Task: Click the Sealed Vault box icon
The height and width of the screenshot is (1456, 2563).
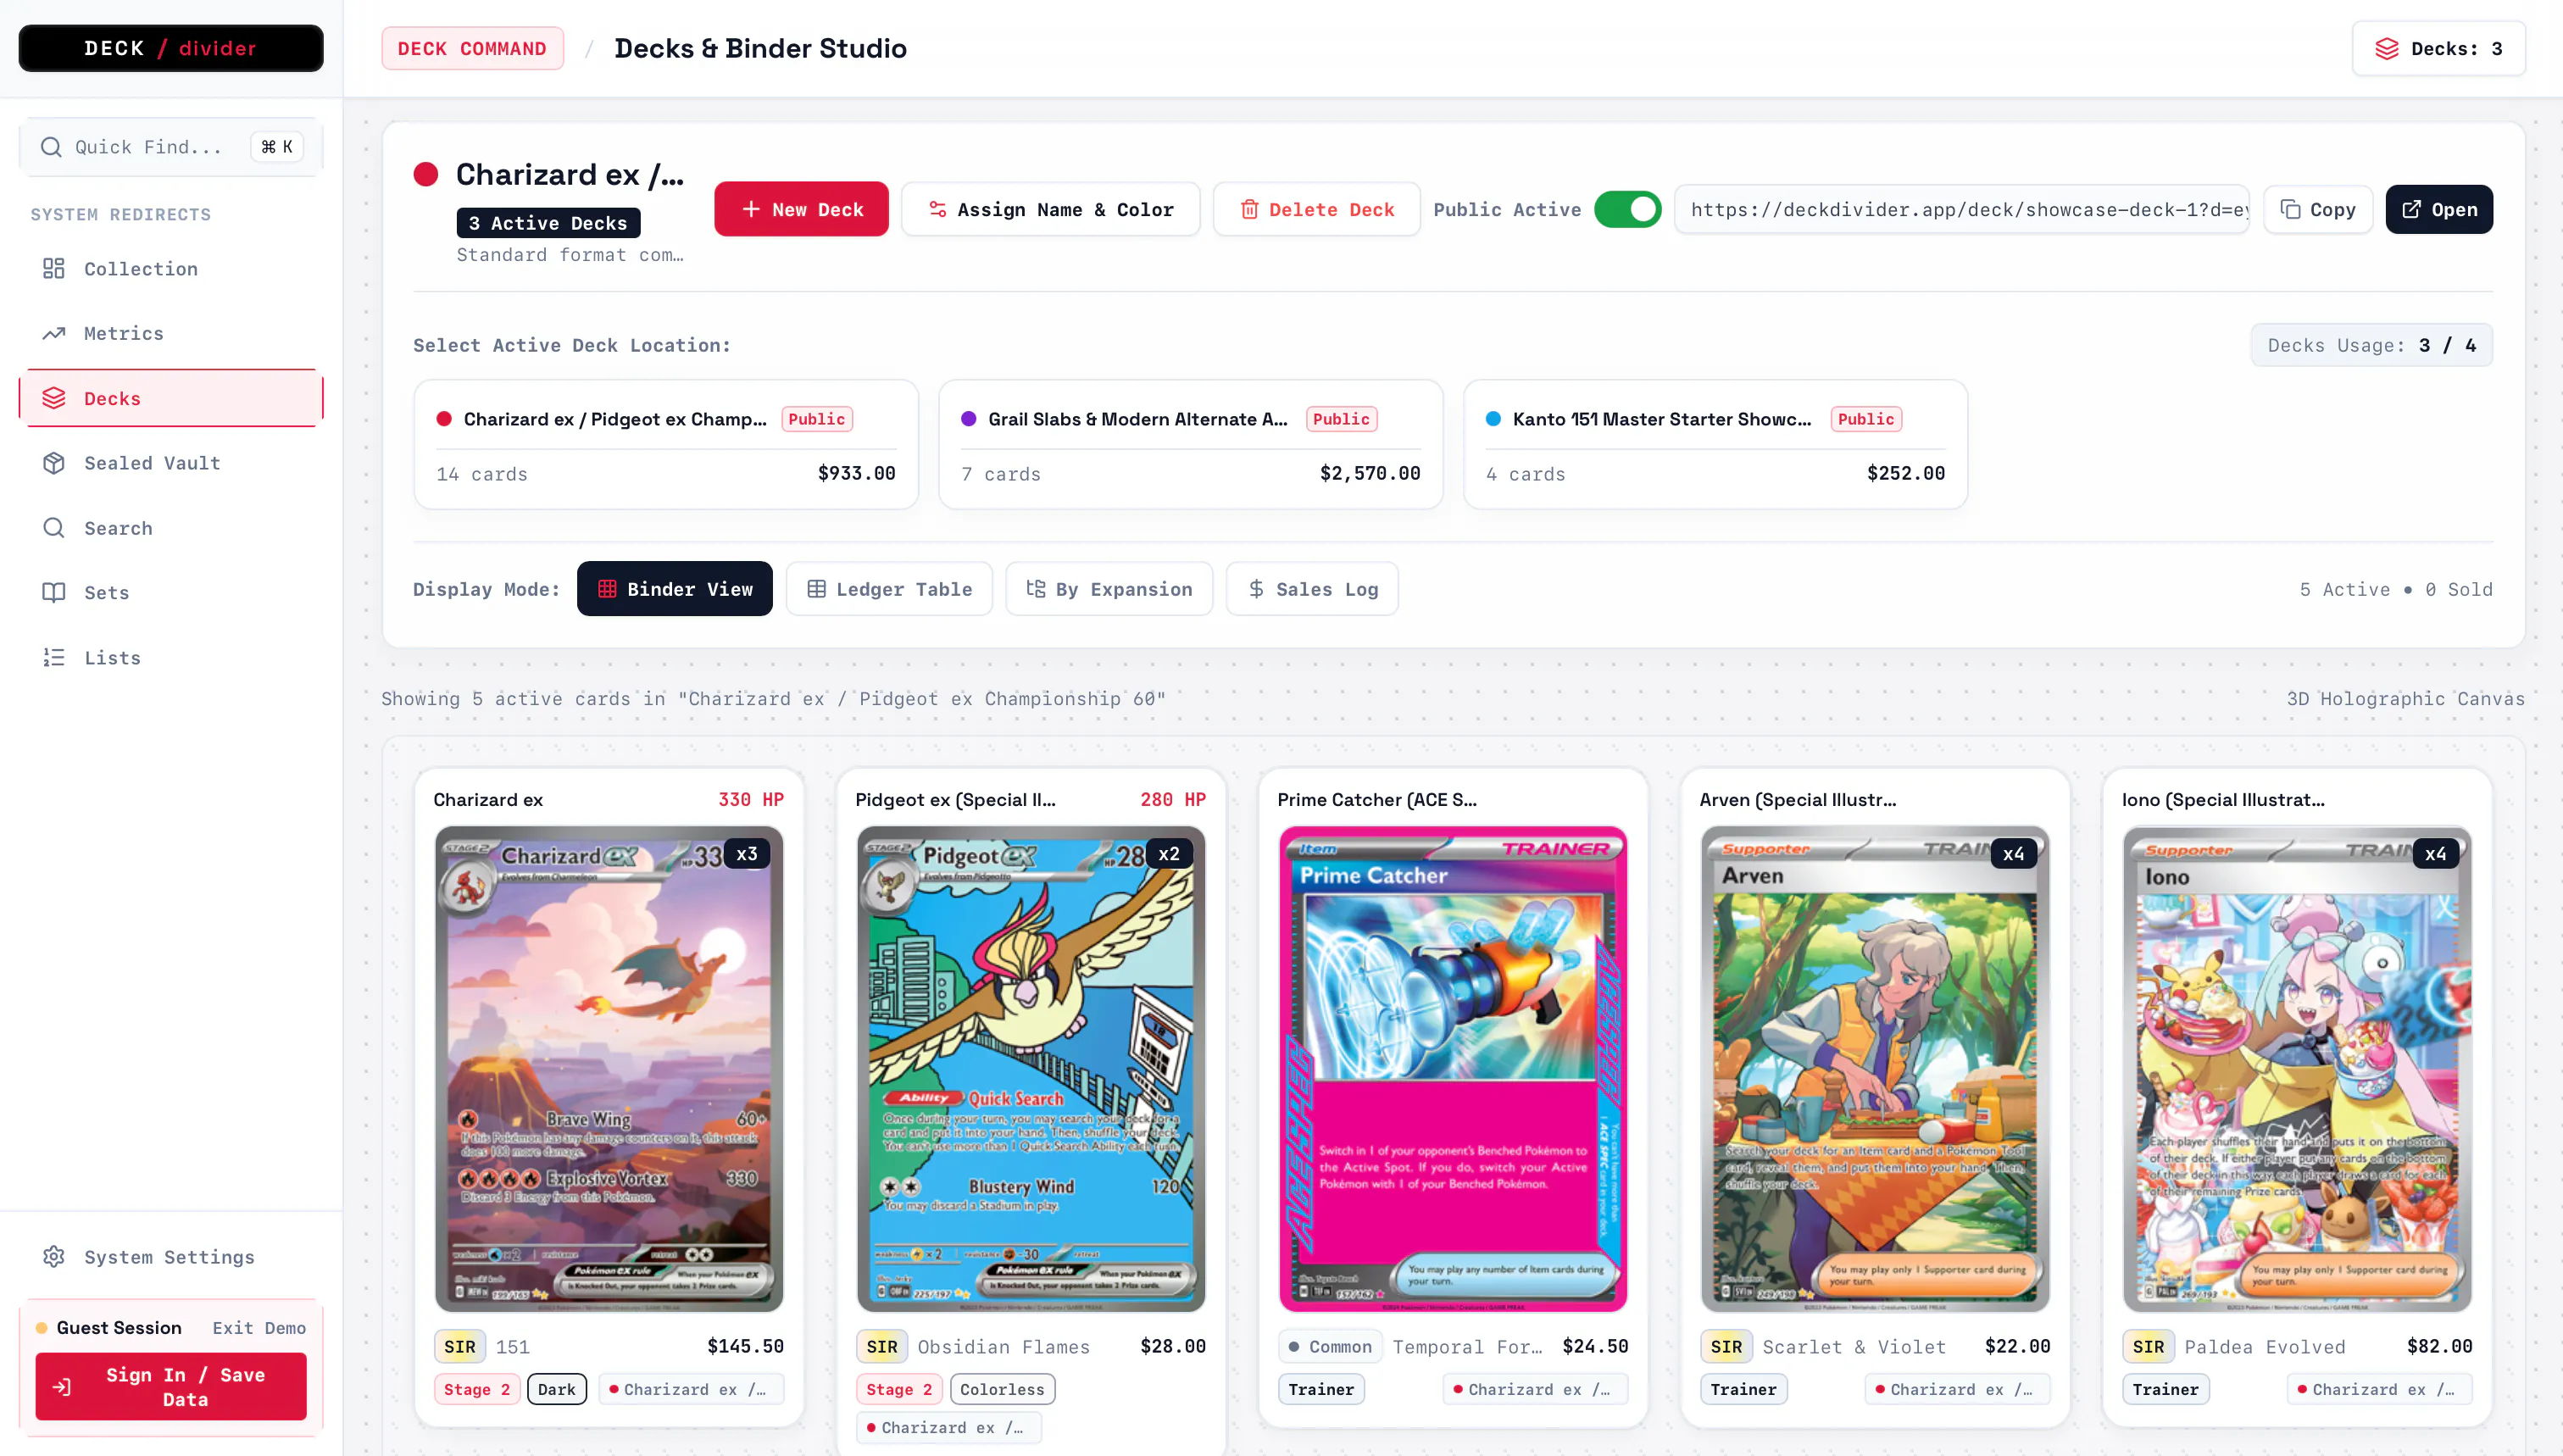Action: click(54, 463)
